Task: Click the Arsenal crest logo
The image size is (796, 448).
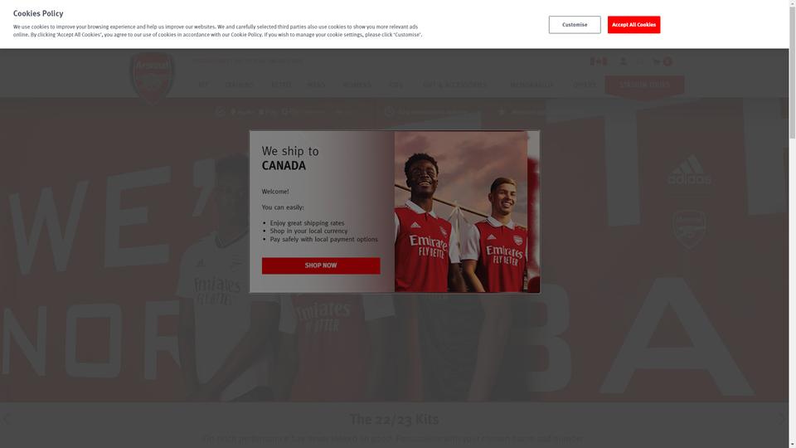Action: pos(153,77)
